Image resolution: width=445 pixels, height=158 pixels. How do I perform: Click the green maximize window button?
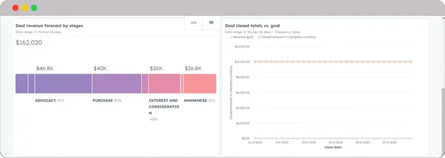pyautogui.click(x=34, y=8)
